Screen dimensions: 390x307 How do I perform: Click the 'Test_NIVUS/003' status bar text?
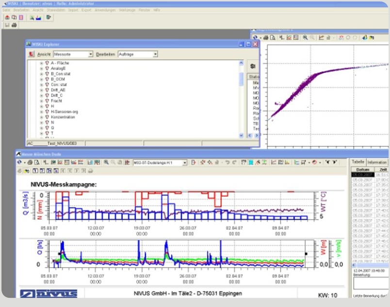pos(62,143)
